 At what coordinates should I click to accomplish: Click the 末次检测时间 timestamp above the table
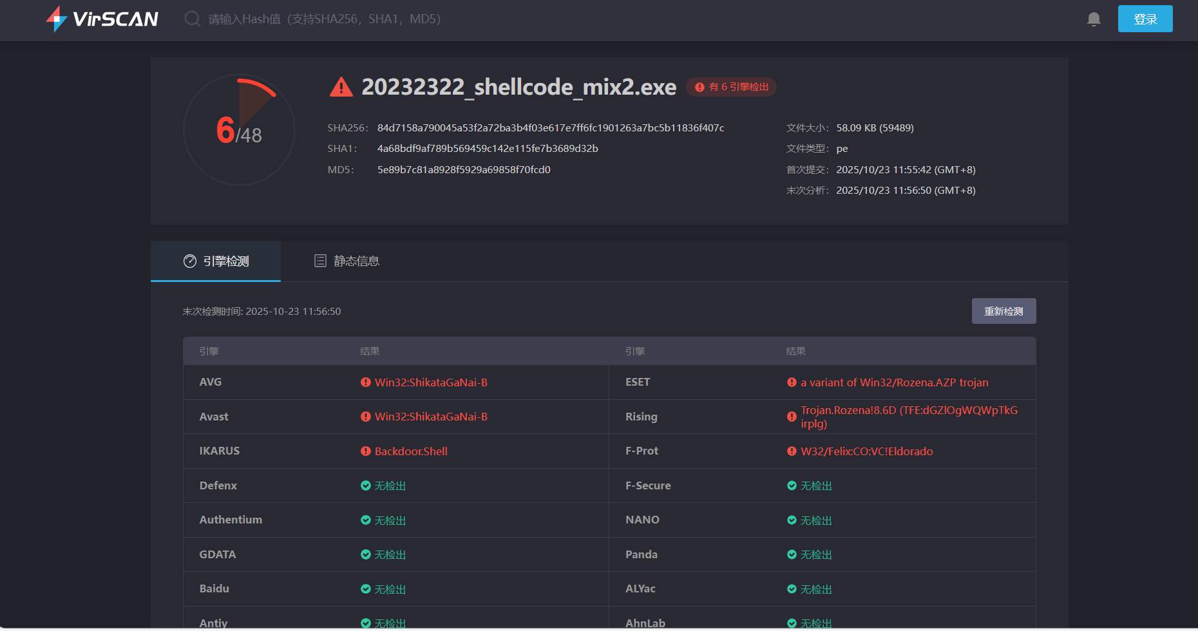click(x=261, y=312)
